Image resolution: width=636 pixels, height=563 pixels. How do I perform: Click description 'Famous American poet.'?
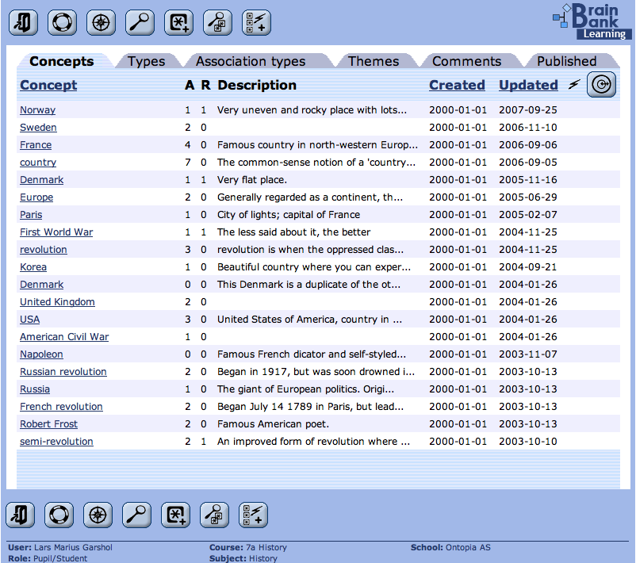coord(273,424)
